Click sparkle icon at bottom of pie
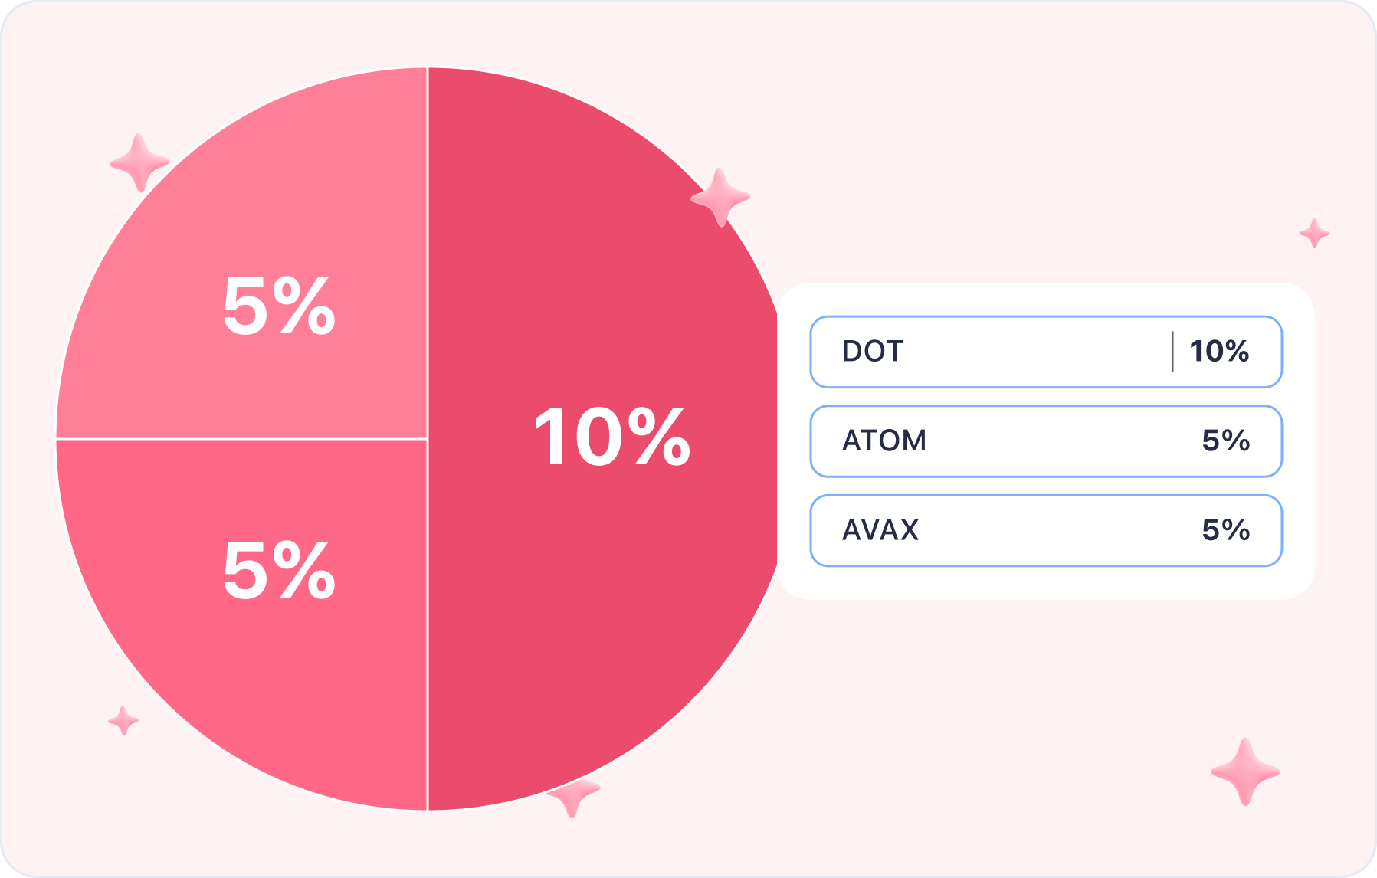Viewport: 1377px width, 878px height. [572, 797]
